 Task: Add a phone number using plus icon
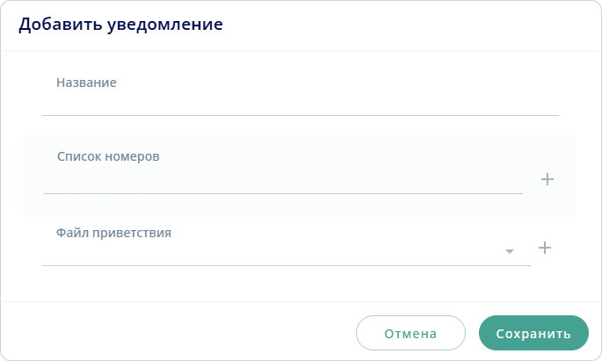tap(548, 179)
